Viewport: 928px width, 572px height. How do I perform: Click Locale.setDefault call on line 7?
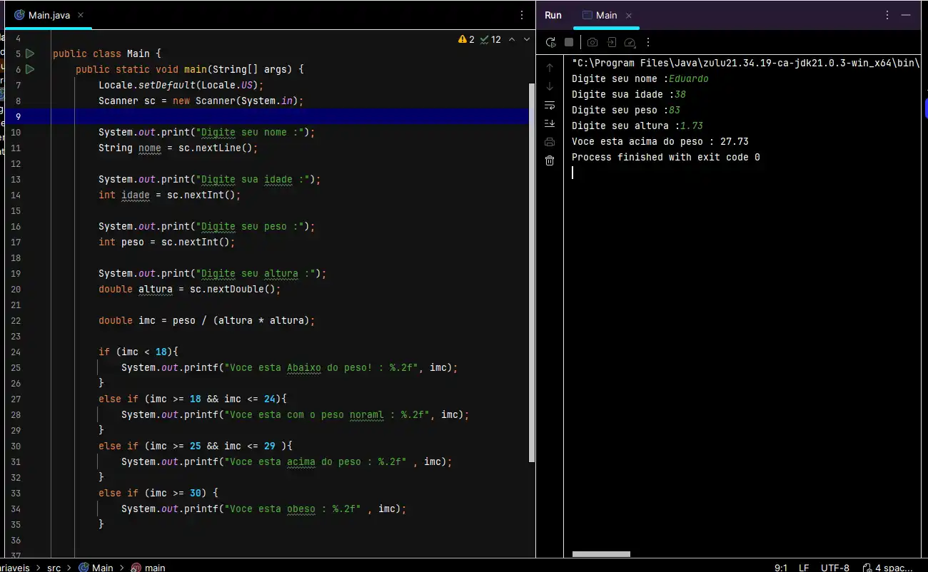click(x=181, y=85)
